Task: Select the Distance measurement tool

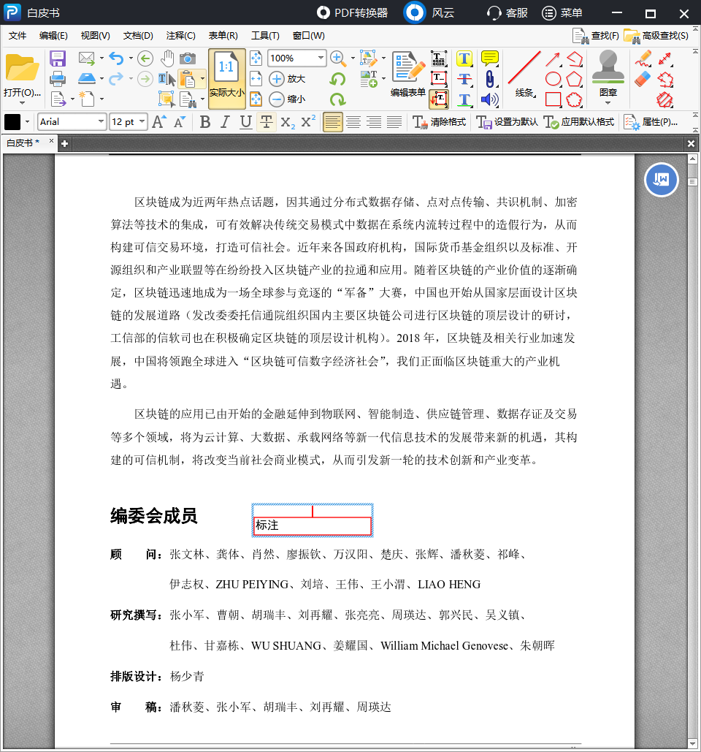Action: click(x=665, y=58)
